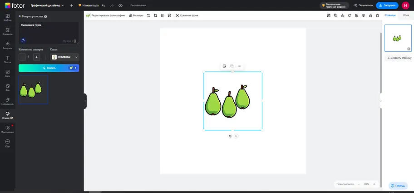Click the transparency striped icon
The width and height of the screenshot is (414, 193).
(x=329, y=15)
